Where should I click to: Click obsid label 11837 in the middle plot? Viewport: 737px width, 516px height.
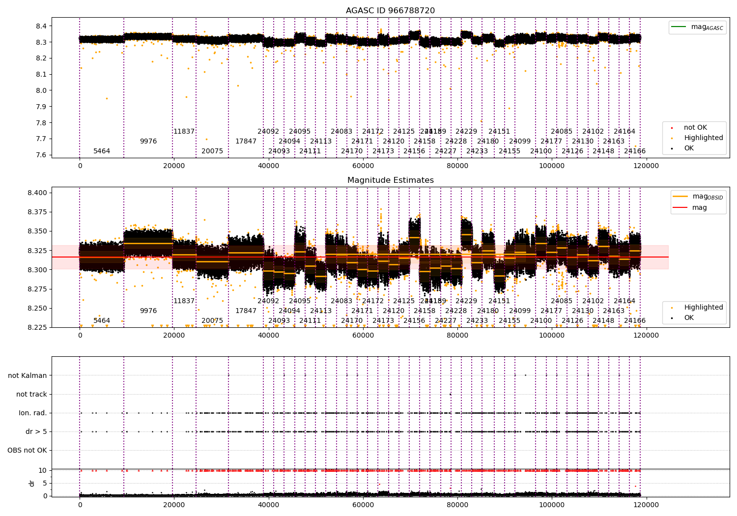point(184,301)
